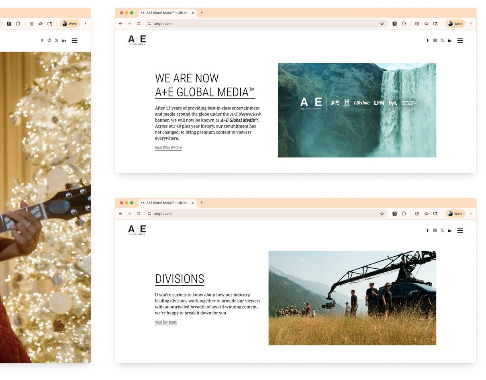View site info icon in Divisions window
Screen dimensions: 486x380
[x=149, y=214]
